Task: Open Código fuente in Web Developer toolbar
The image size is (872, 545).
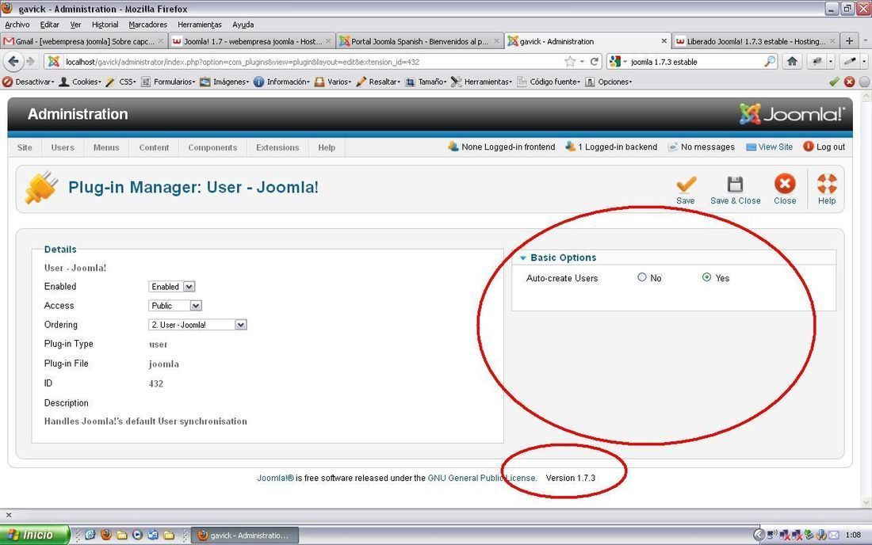Action: [549, 82]
